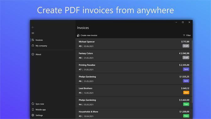Click Paid badge on Households & More invoice
This screenshot has width=211, height=119.
tap(186, 116)
